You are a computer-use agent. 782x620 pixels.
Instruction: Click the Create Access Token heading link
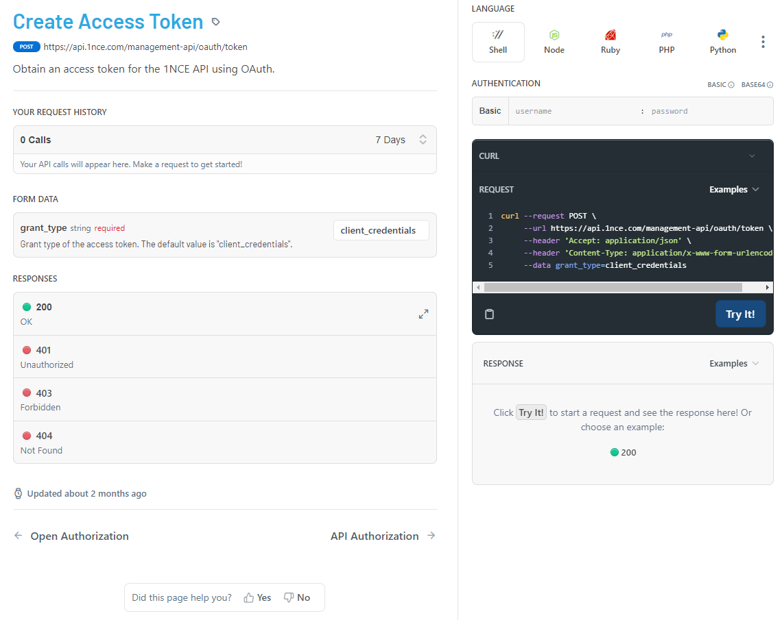point(108,21)
